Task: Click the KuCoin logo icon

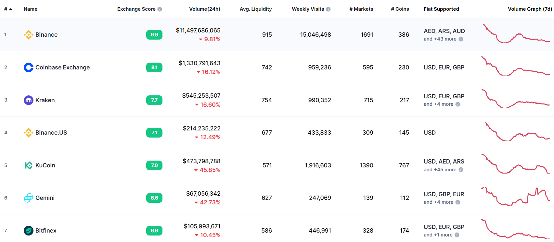Action: tap(29, 165)
